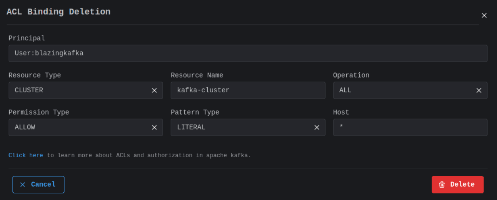497x200 pixels.
Task: Focus the Resource Name field
Action: point(248,90)
